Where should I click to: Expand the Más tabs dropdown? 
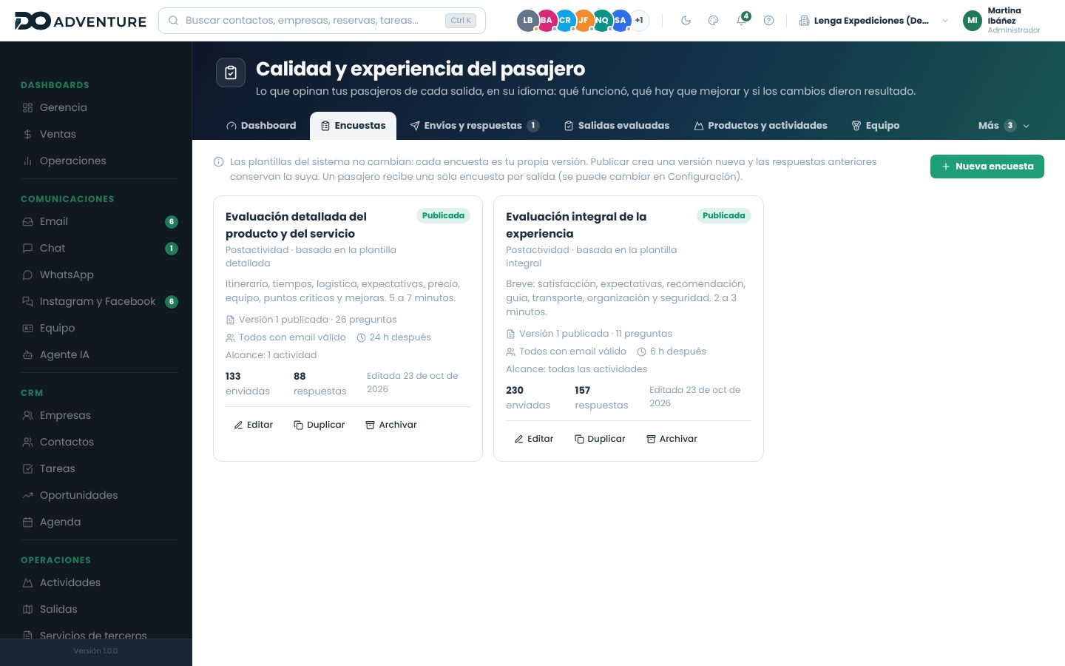tap(1004, 126)
